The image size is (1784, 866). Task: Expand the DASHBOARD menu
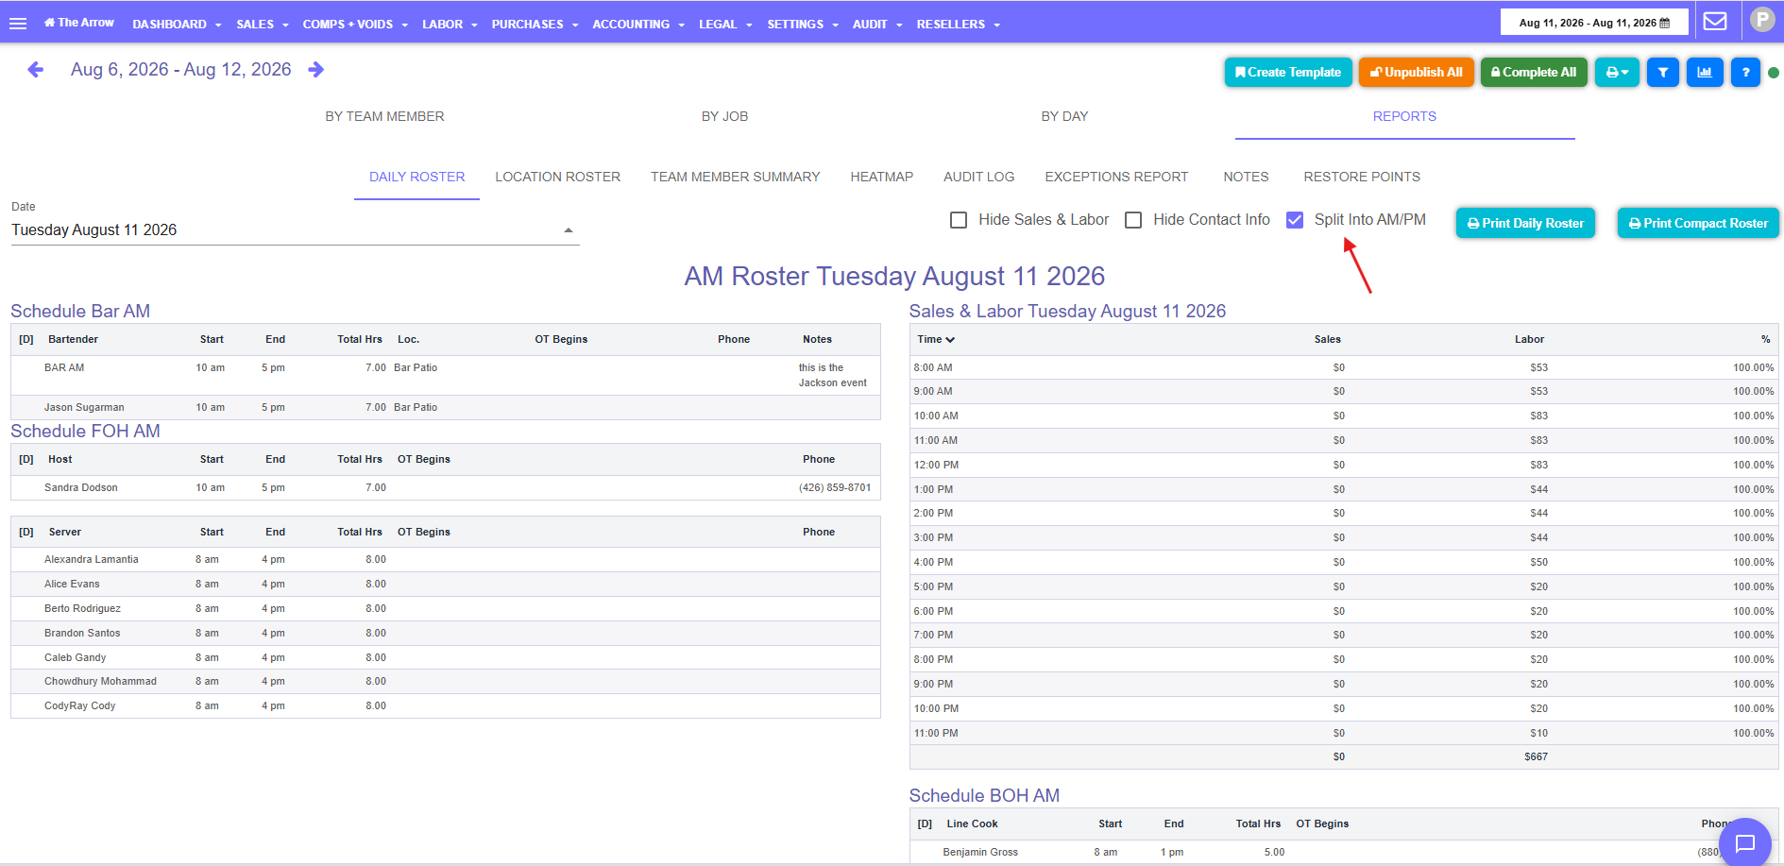(177, 25)
